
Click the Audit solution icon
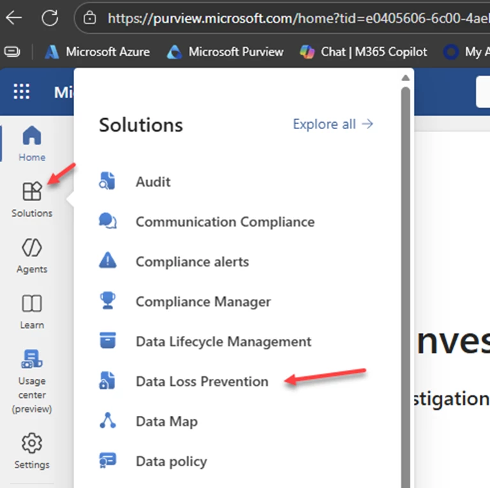pos(107,181)
